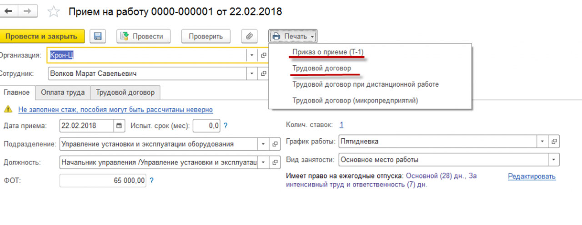Click the back navigation arrow
This screenshot has width=582, height=225.
click(x=8, y=11)
